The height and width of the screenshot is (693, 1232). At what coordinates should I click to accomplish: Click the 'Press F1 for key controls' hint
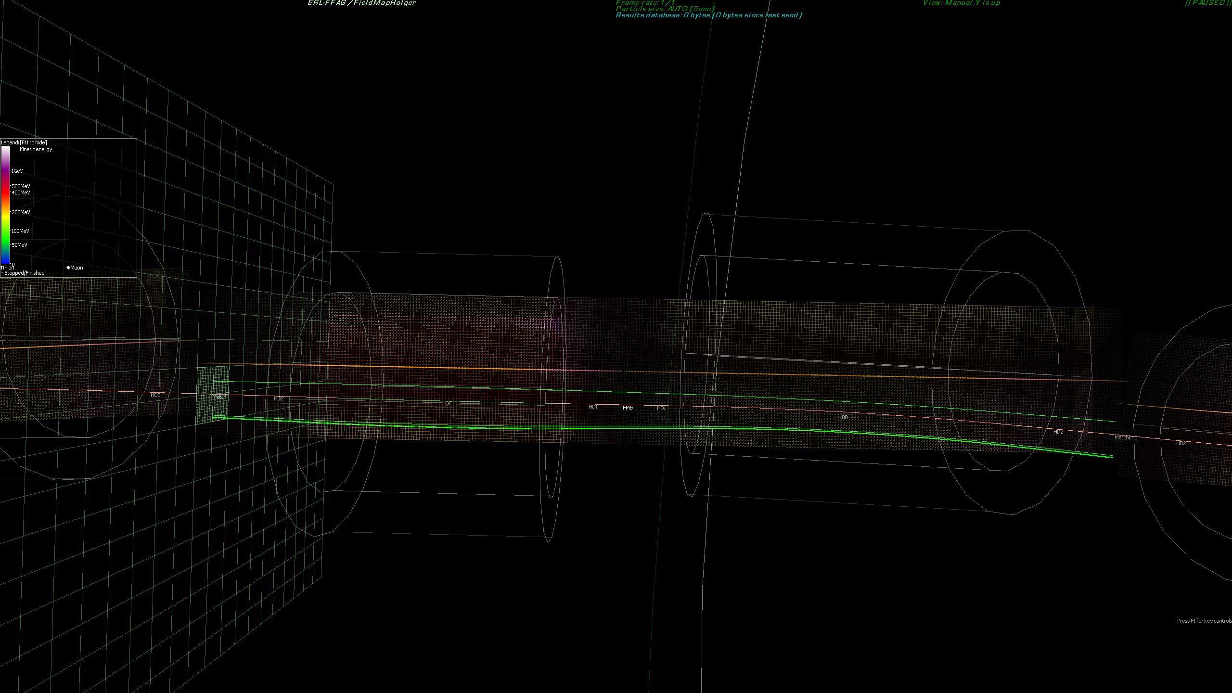[x=1204, y=621]
